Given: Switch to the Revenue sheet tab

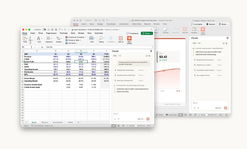Looking at the screenshot, I should tap(45, 122).
